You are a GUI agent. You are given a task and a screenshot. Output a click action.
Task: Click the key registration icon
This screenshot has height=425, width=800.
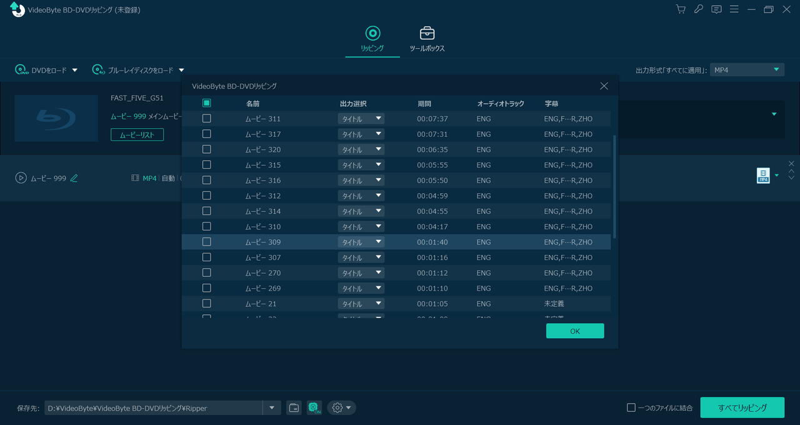(698, 9)
